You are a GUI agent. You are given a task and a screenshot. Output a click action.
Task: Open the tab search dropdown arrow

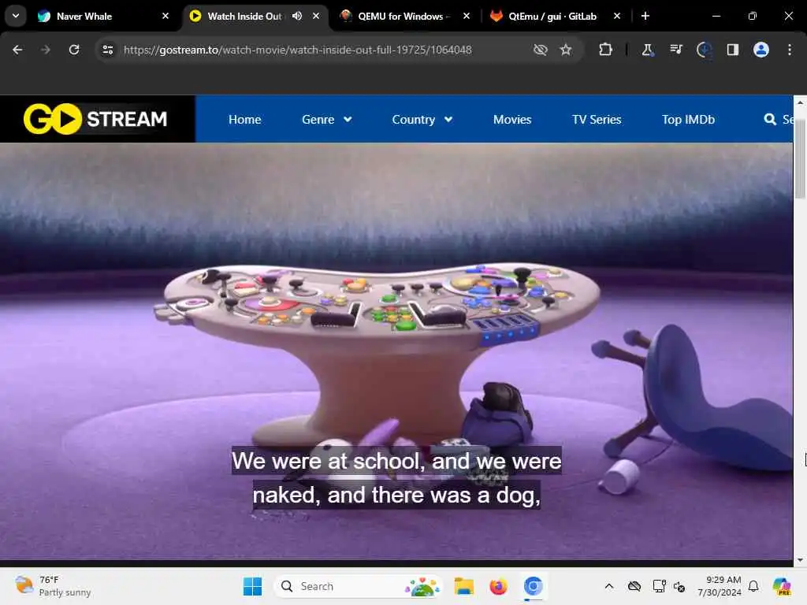(16, 16)
